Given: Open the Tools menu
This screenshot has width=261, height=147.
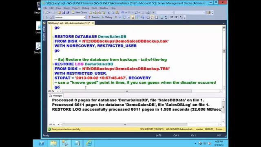Looking at the screenshot, I should pyautogui.click(x=94, y=8).
